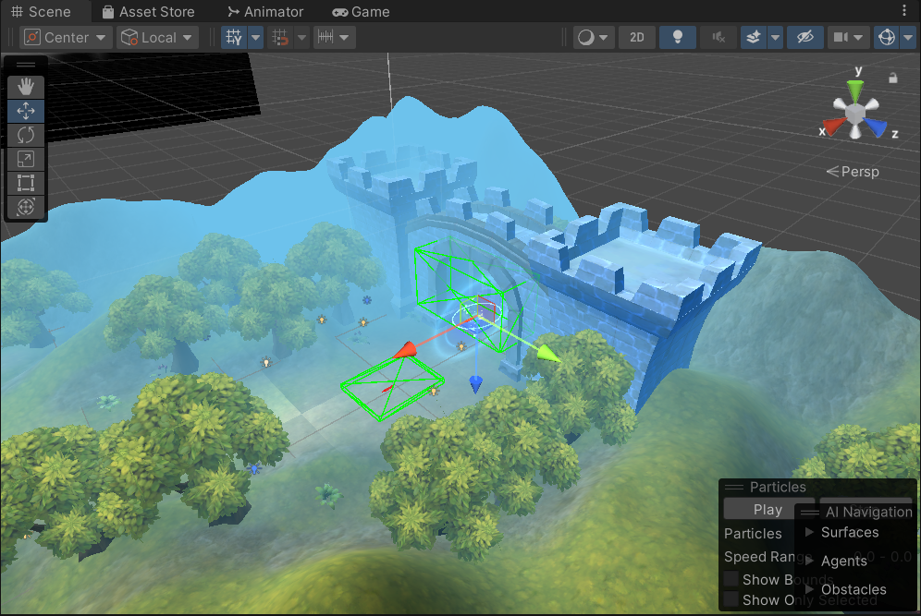Open the Local handle rotation dropdown

pos(157,37)
